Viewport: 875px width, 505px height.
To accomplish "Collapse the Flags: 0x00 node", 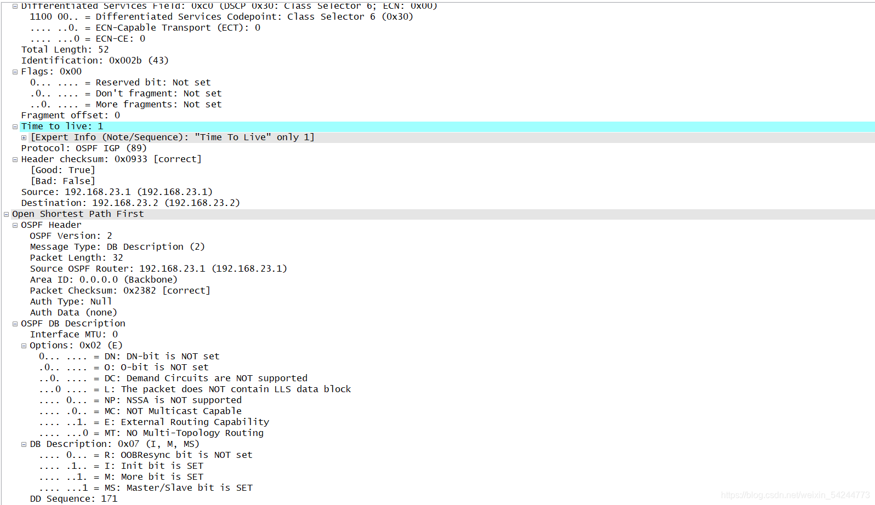I will point(15,72).
